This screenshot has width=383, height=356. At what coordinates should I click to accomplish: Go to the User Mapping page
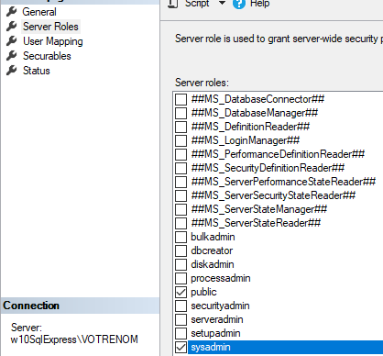53,41
